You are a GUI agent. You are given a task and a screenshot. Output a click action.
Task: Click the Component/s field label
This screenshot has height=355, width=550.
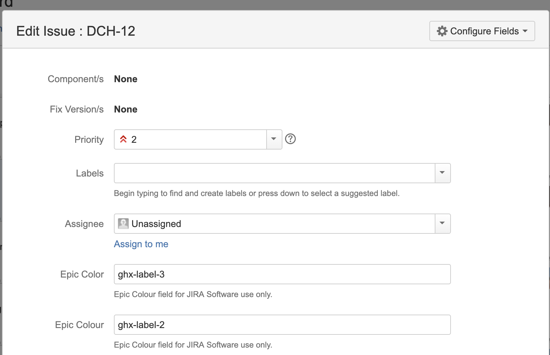tap(75, 79)
